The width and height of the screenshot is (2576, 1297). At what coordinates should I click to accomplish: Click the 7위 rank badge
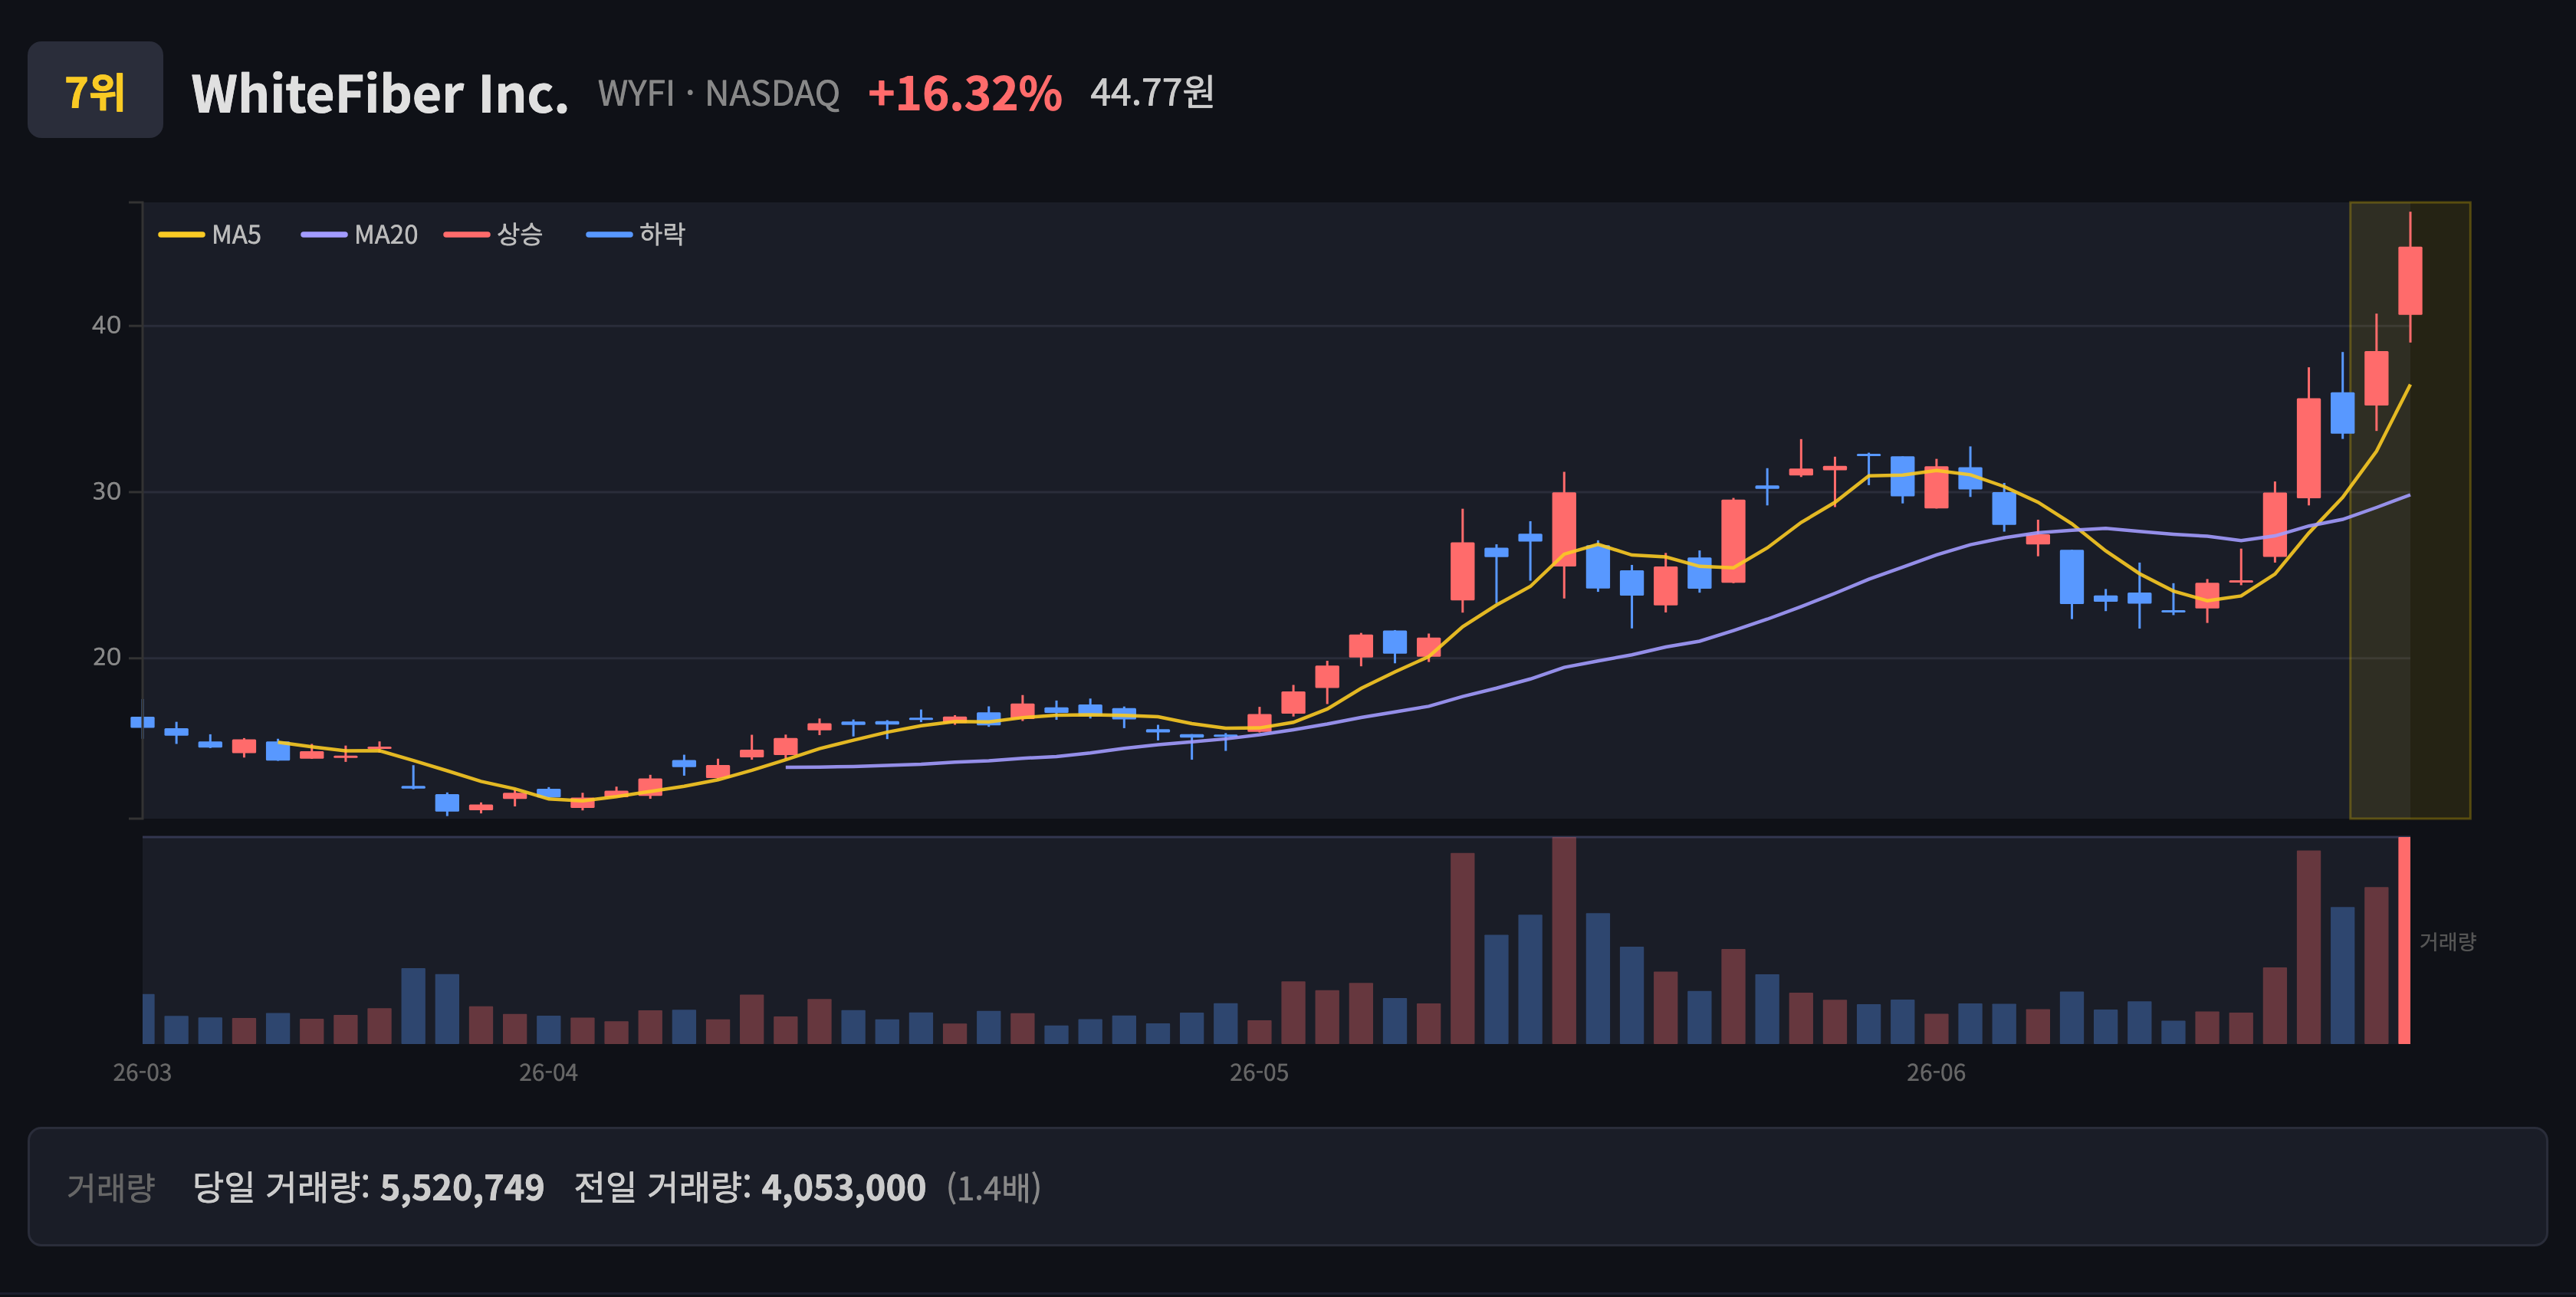pyautogui.click(x=95, y=90)
